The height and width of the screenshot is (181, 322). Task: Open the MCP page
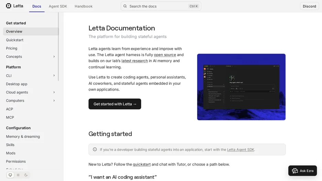(x=10, y=117)
